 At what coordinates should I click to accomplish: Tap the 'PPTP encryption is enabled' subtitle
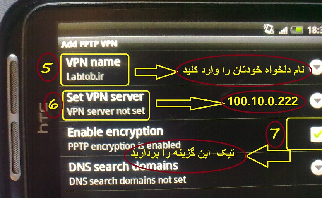click(124, 146)
